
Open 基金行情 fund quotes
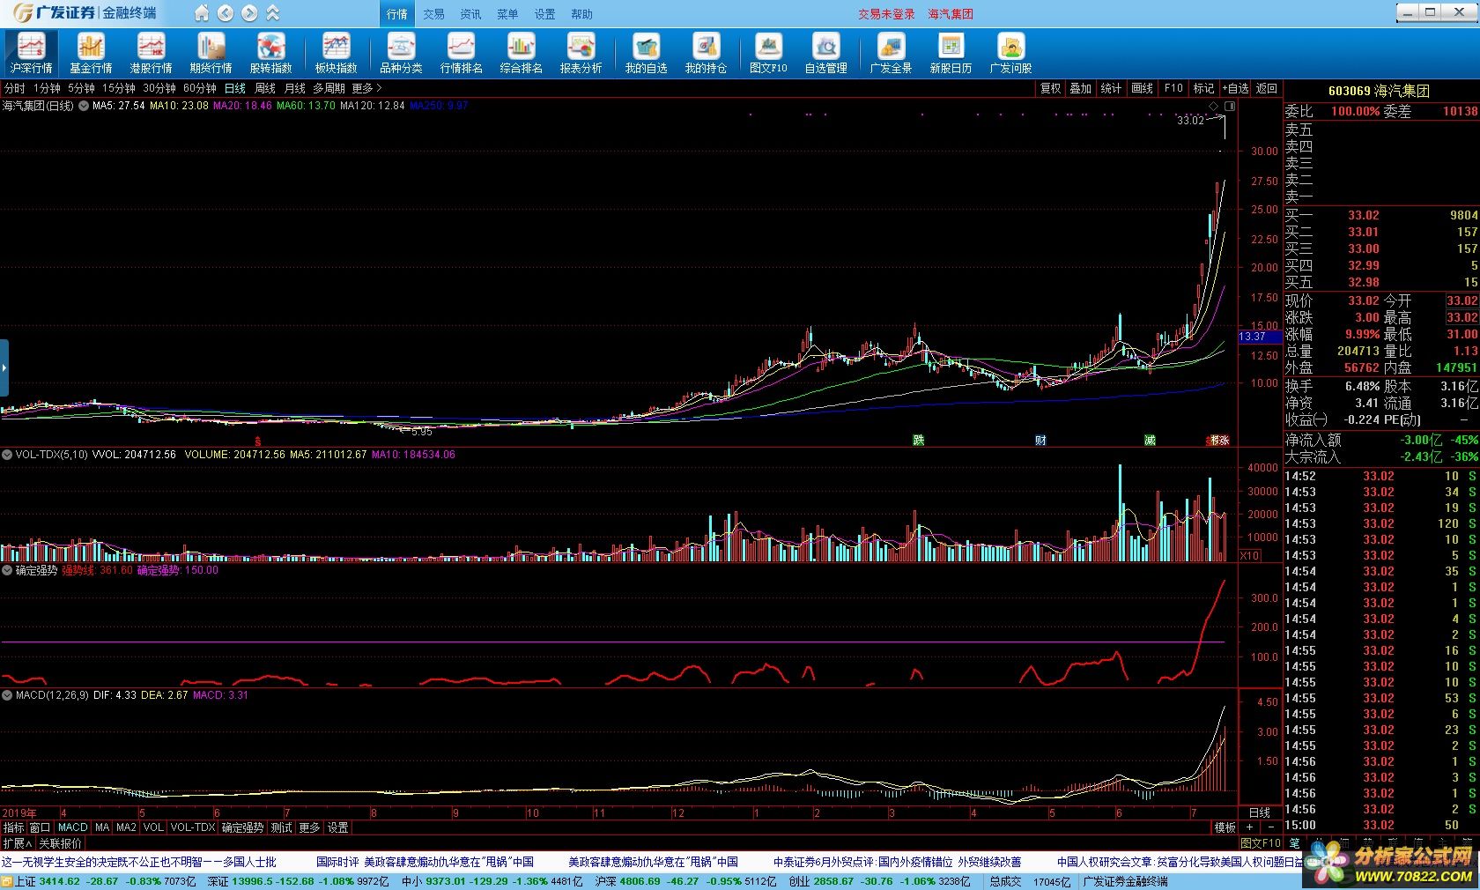tap(91, 53)
